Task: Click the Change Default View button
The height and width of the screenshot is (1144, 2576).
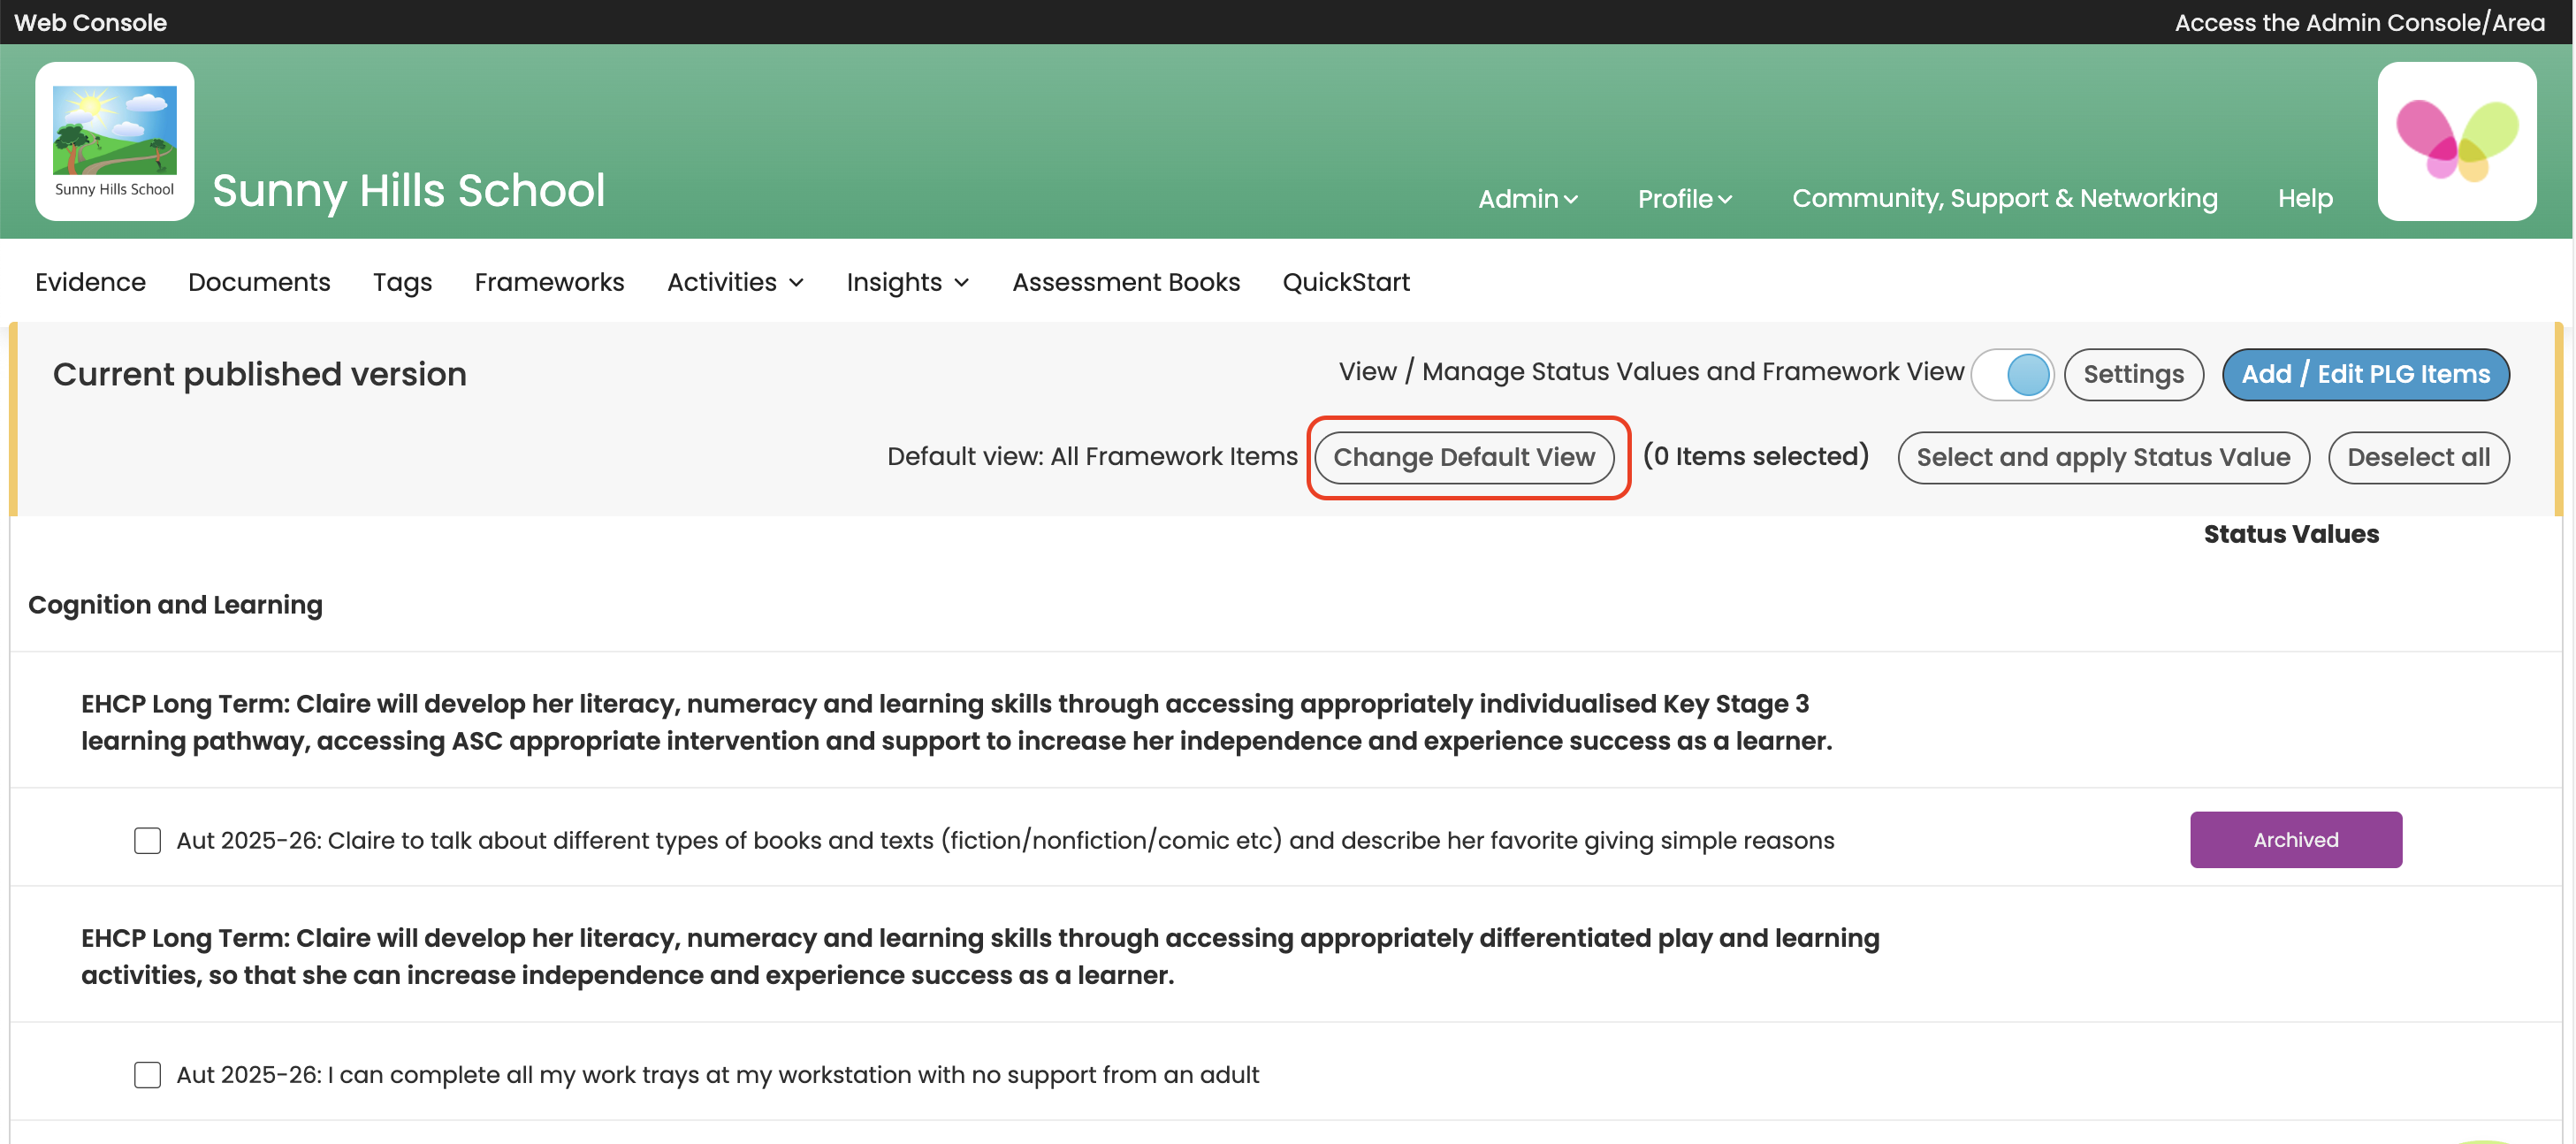Action: click(x=1463, y=457)
